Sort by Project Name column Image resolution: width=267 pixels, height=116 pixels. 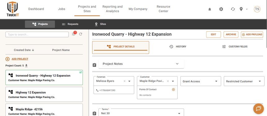[61, 50]
